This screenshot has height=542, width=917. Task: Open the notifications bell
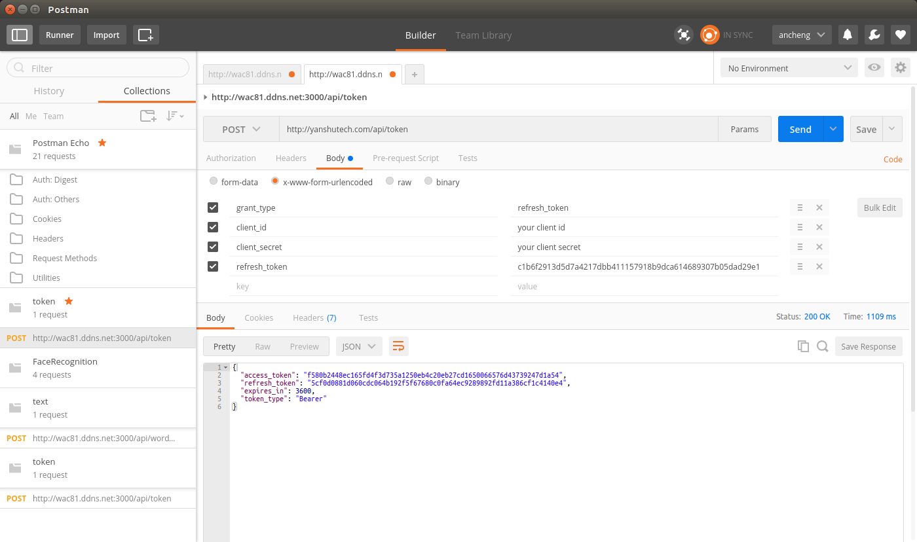pyautogui.click(x=848, y=35)
